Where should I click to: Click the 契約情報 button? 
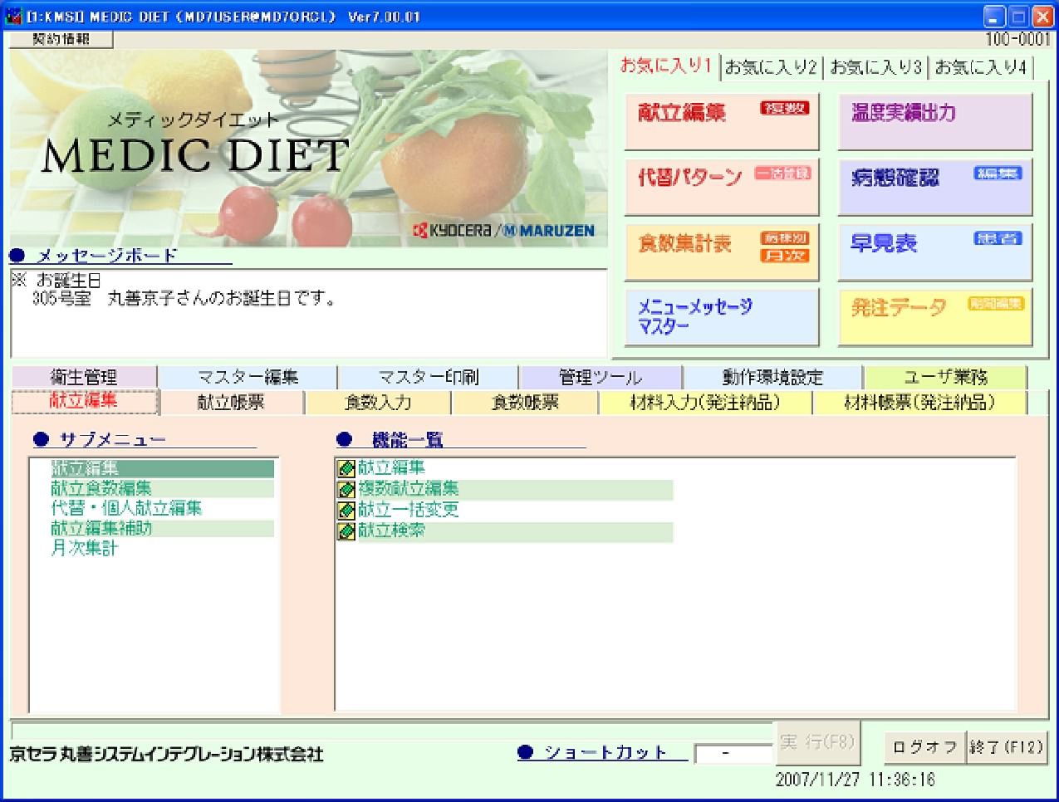[x=61, y=39]
